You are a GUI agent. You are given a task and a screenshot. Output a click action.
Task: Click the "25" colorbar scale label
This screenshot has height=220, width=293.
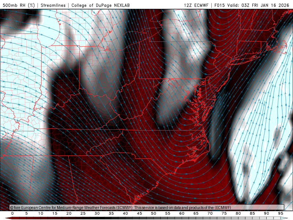(83, 213)
